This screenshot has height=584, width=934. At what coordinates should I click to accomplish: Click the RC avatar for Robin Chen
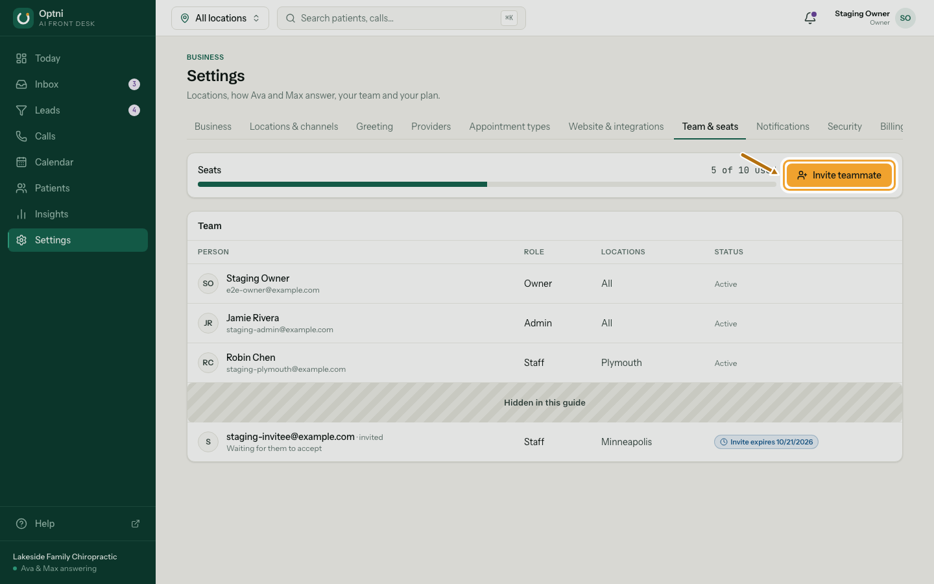[x=208, y=363]
